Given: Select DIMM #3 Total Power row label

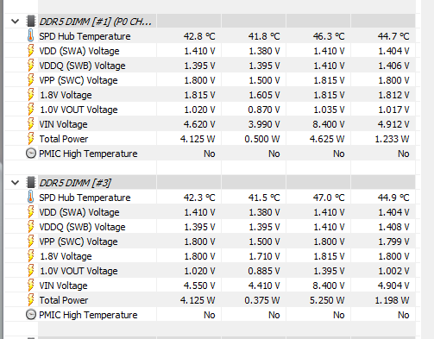Looking at the screenshot, I should tap(64, 300).
